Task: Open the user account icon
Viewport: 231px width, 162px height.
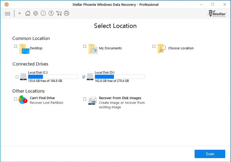Action: point(67,13)
